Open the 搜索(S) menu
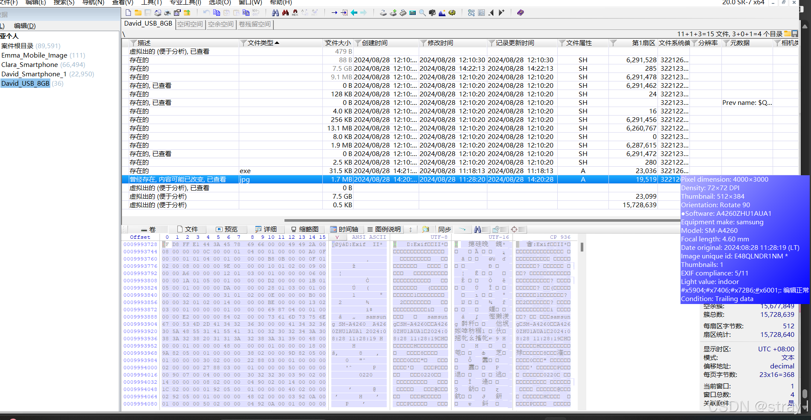This screenshot has width=811, height=420. (64, 3)
